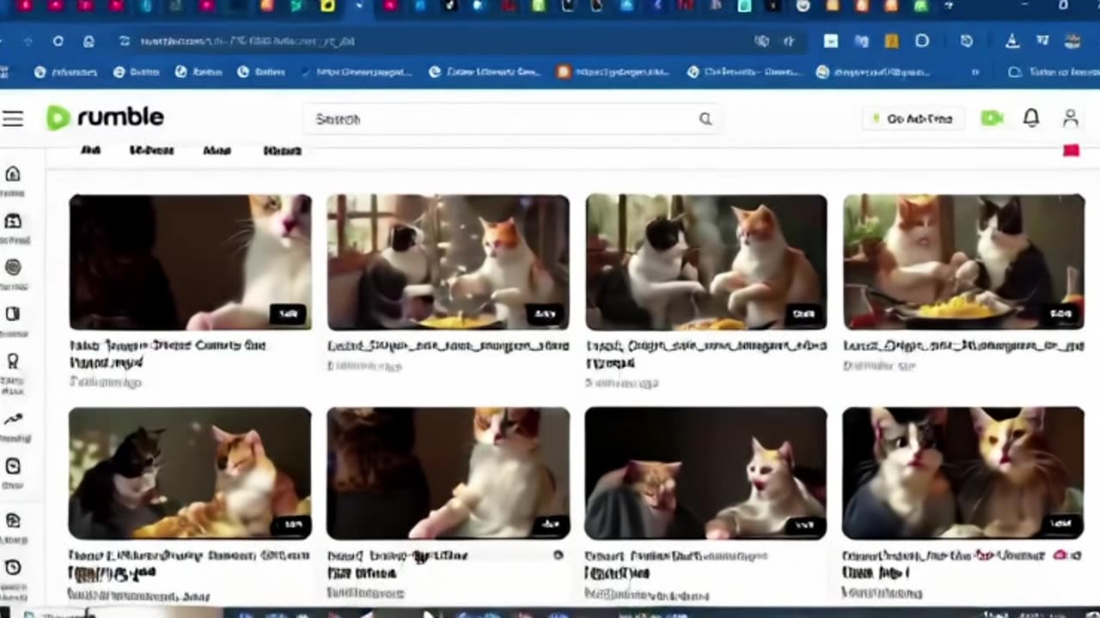Click the star icon inside the address bar
The image size is (1100, 618).
(x=789, y=41)
